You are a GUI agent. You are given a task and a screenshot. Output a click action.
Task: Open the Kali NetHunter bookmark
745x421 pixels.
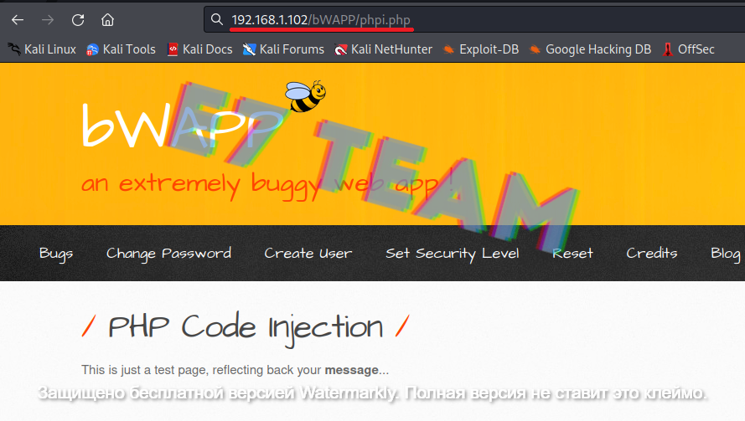coord(384,49)
